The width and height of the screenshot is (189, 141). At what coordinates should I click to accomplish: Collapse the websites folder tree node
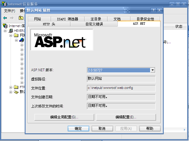point(11,35)
